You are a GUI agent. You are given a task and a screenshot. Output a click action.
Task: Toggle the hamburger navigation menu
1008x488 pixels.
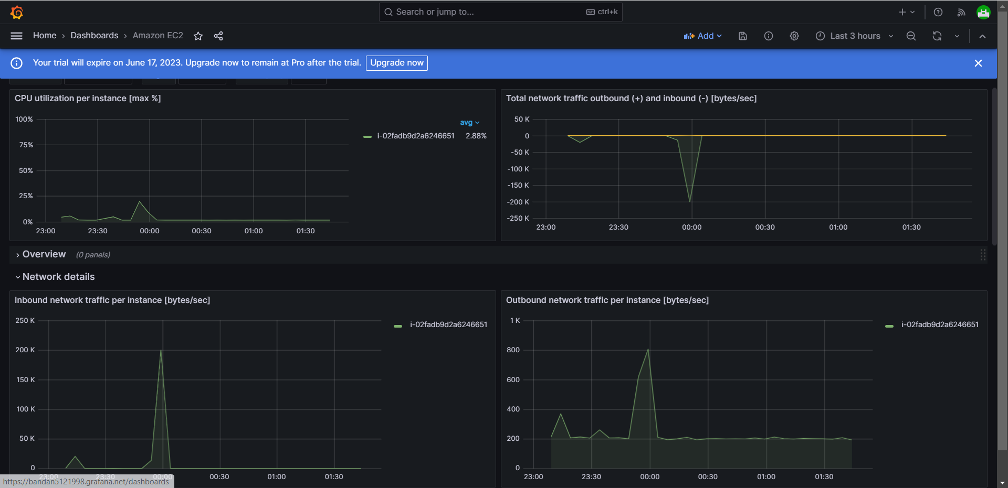tap(17, 36)
